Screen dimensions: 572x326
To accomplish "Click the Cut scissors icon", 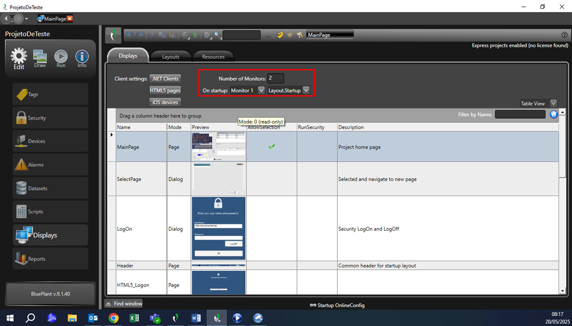I will click(152, 35).
